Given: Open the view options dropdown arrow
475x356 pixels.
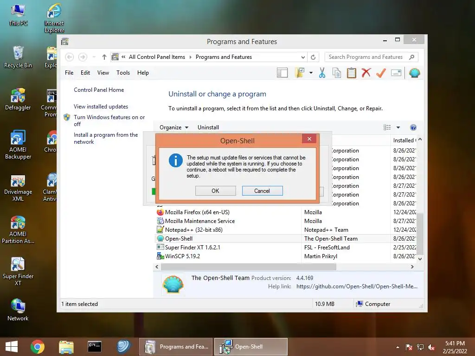Looking at the screenshot, I should click(398, 127).
